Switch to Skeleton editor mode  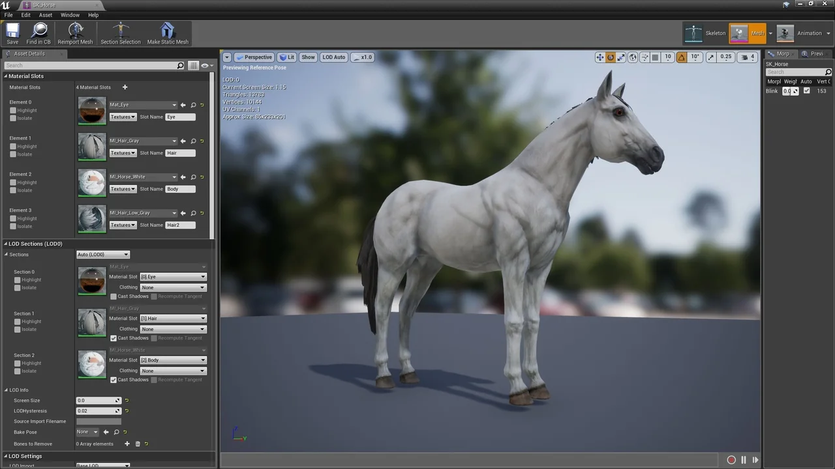[705, 33]
